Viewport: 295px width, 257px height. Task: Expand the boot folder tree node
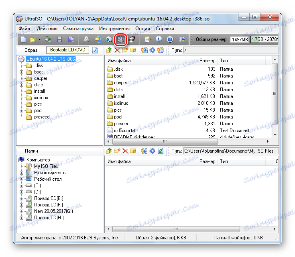point(21,72)
